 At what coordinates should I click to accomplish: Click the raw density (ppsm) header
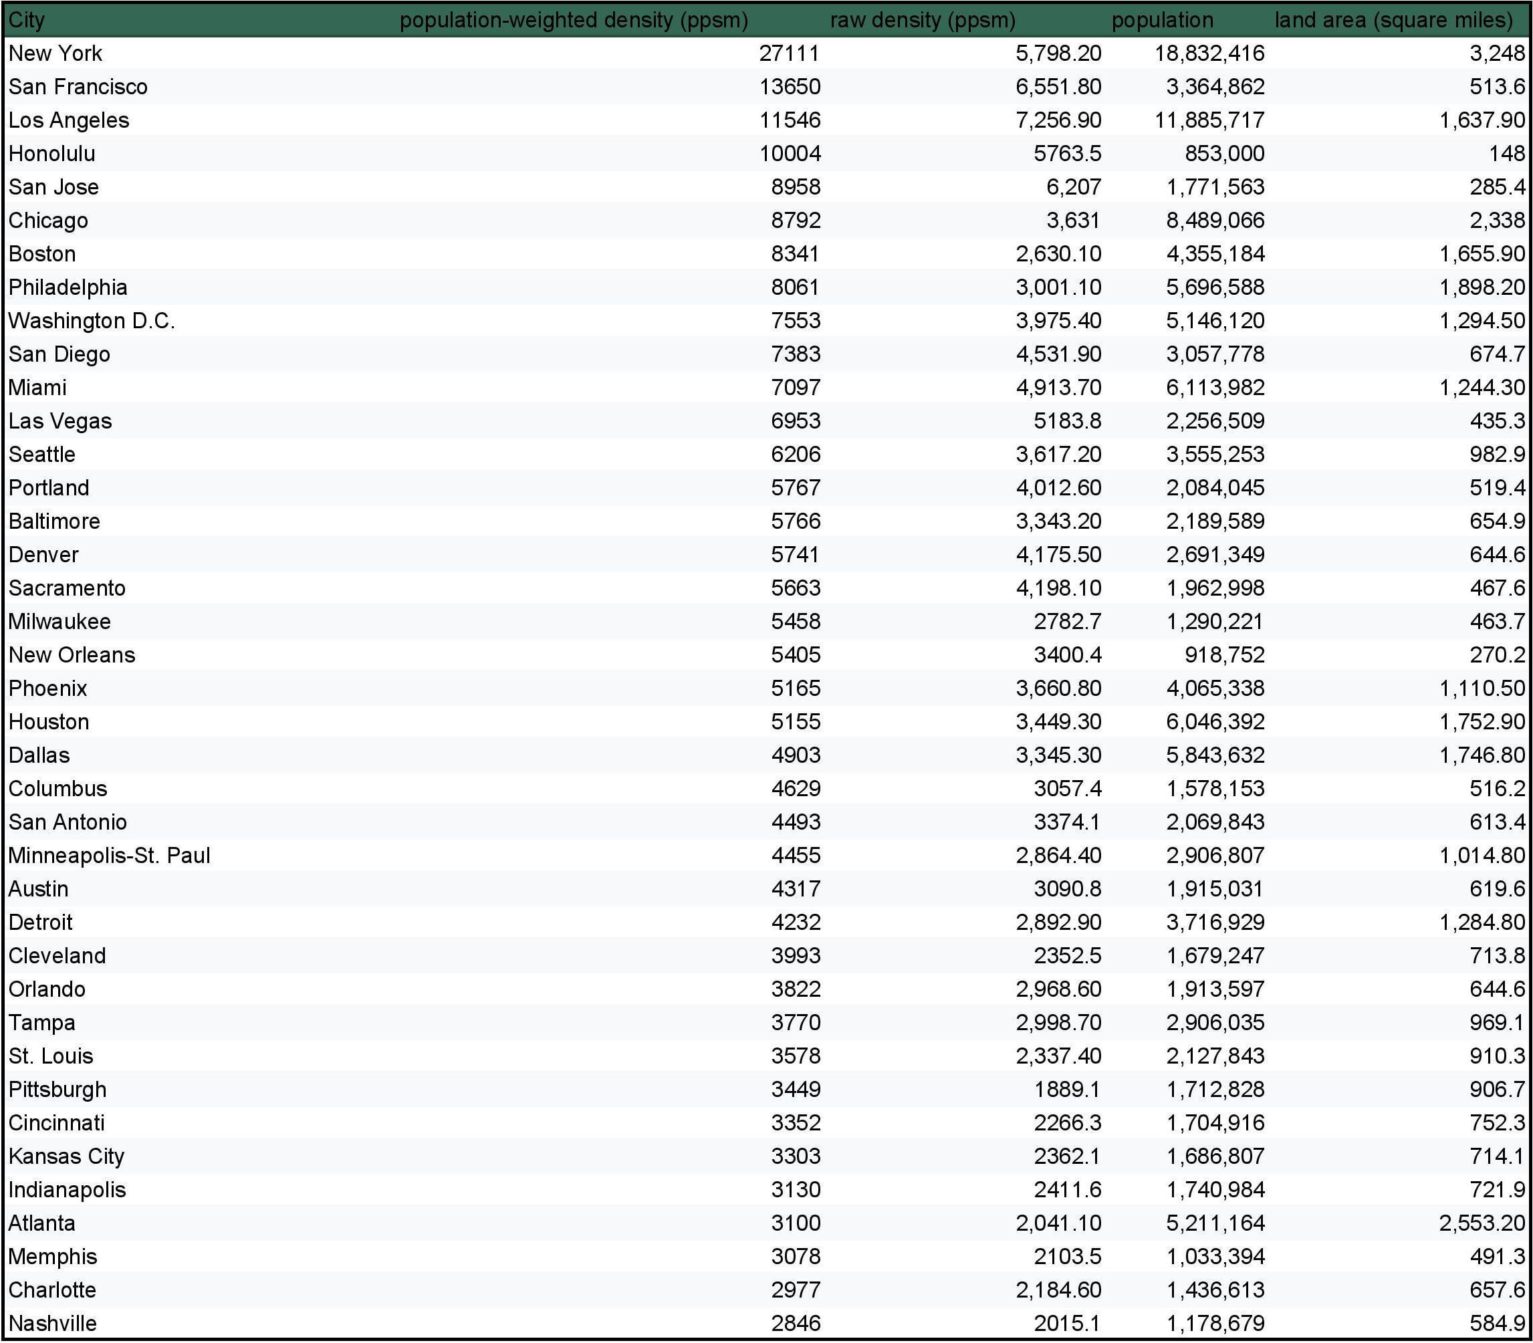pyautogui.click(x=923, y=20)
